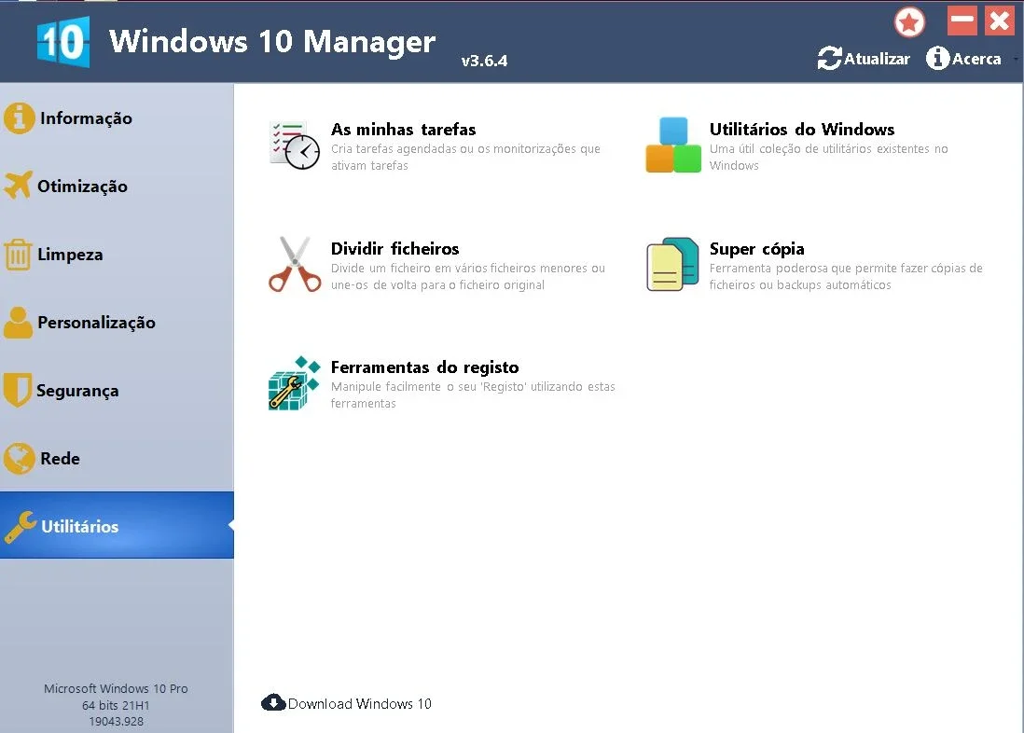The width and height of the screenshot is (1024, 733).
Task: Go to the Personalização section
Action: 117,322
